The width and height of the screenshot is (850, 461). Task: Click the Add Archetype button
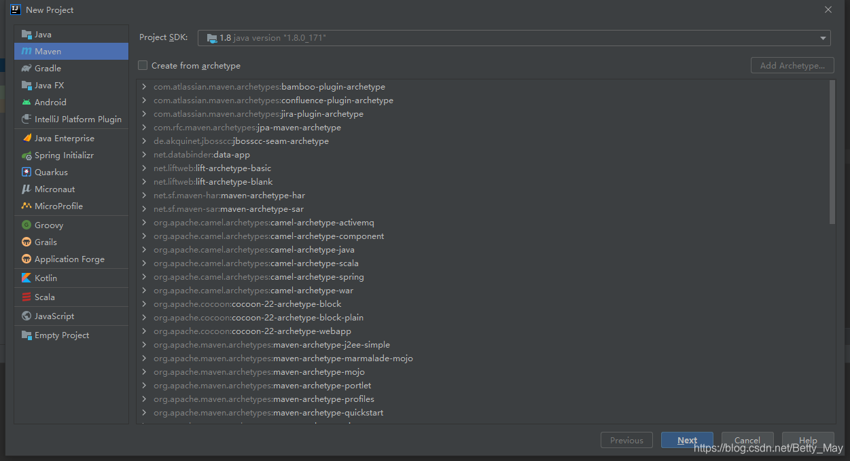click(x=792, y=66)
